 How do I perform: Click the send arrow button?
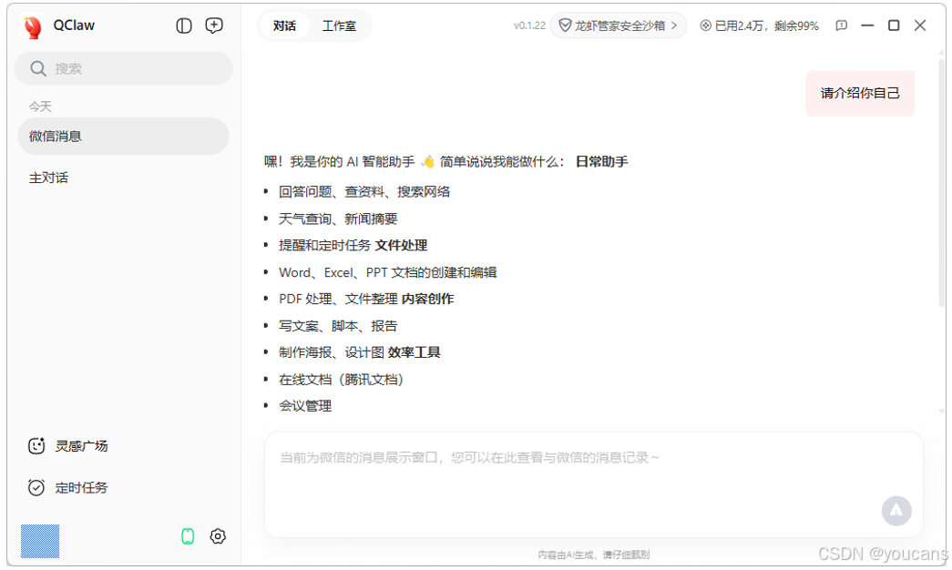point(896,511)
